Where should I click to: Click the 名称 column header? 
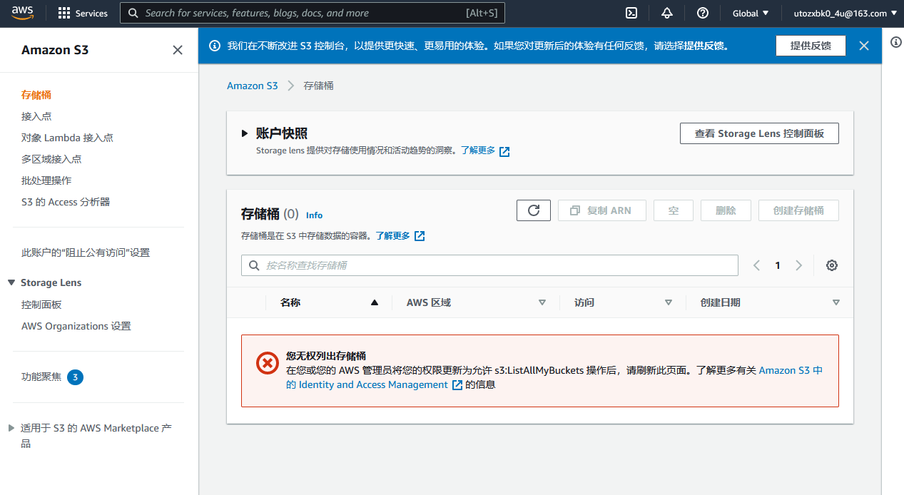pyautogui.click(x=290, y=302)
